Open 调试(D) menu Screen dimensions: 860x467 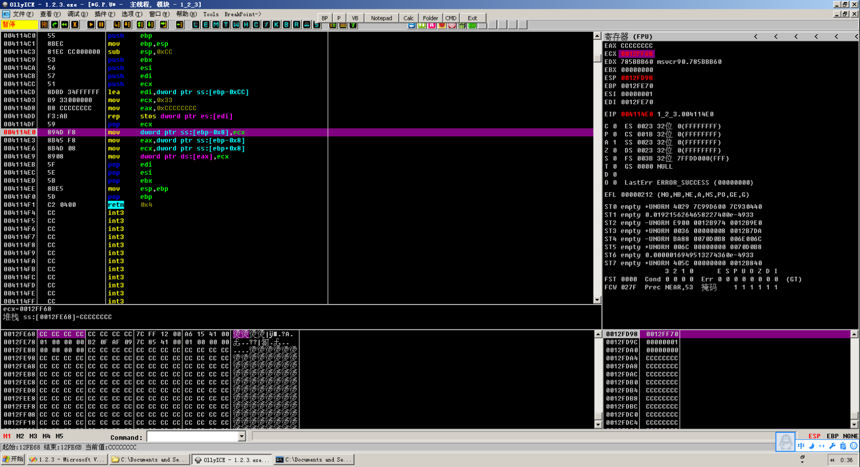pos(77,14)
